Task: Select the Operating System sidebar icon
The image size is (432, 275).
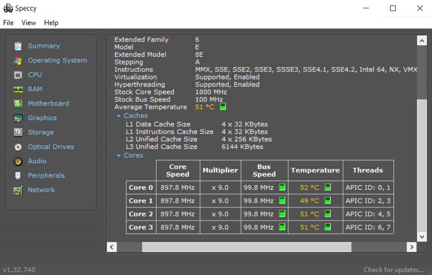Action: (18, 60)
